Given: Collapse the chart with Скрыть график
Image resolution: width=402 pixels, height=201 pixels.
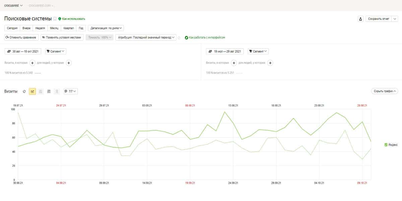Looking at the screenshot, I should (384, 91).
